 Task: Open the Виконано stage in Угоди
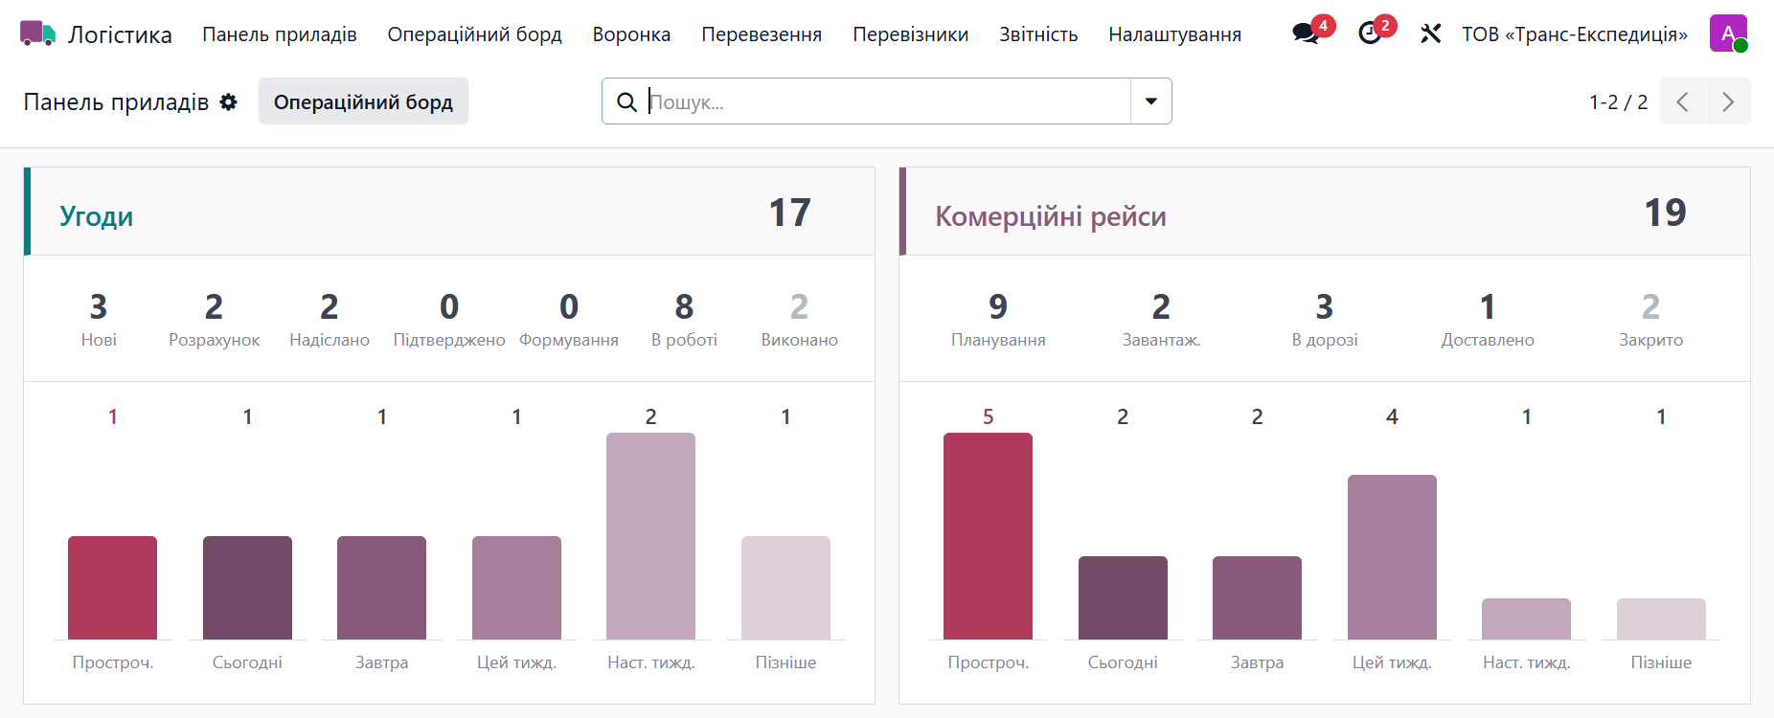[x=800, y=319]
